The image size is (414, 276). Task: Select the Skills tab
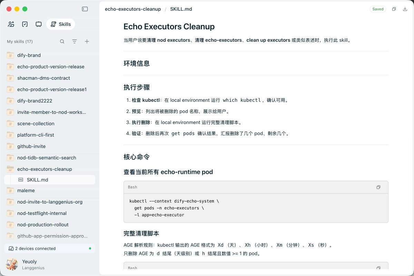[61, 24]
